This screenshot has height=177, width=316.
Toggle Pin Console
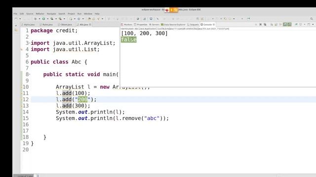[296, 25]
